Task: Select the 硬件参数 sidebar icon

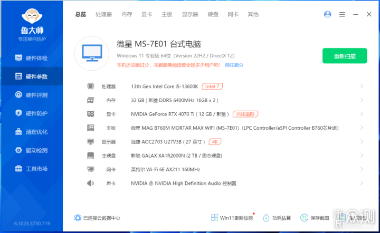Action: (18, 76)
